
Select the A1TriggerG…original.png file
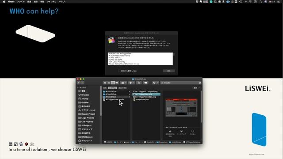click(146, 91)
